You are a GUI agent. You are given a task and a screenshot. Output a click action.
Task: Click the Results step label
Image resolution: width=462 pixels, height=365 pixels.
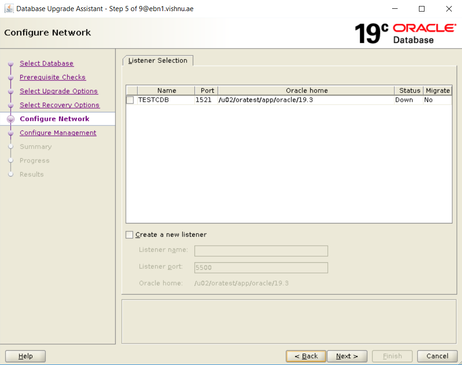tap(31, 174)
